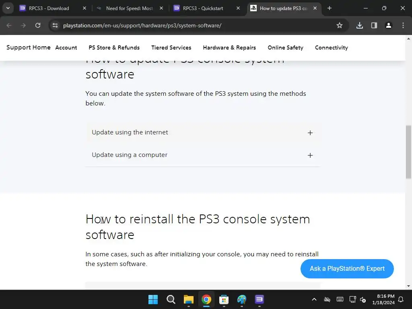This screenshot has width=412, height=309.
Task: Open the PS Store & Refunds menu
Action: pos(114,47)
